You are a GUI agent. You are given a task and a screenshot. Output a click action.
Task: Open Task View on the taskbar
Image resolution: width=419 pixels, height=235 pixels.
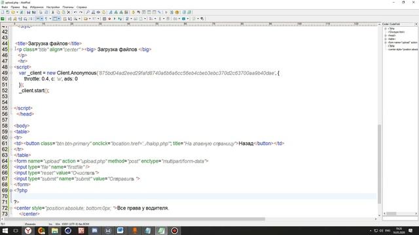pyautogui.click(x=16, y=230)
